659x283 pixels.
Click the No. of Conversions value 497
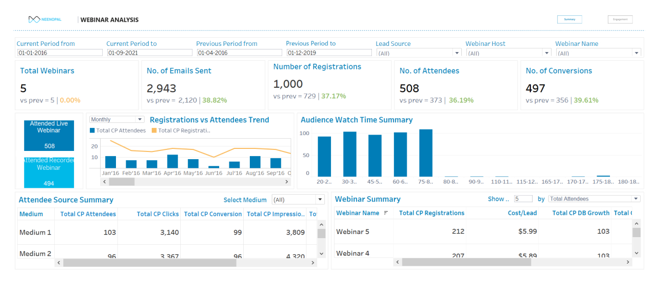(x=536, y=89)
